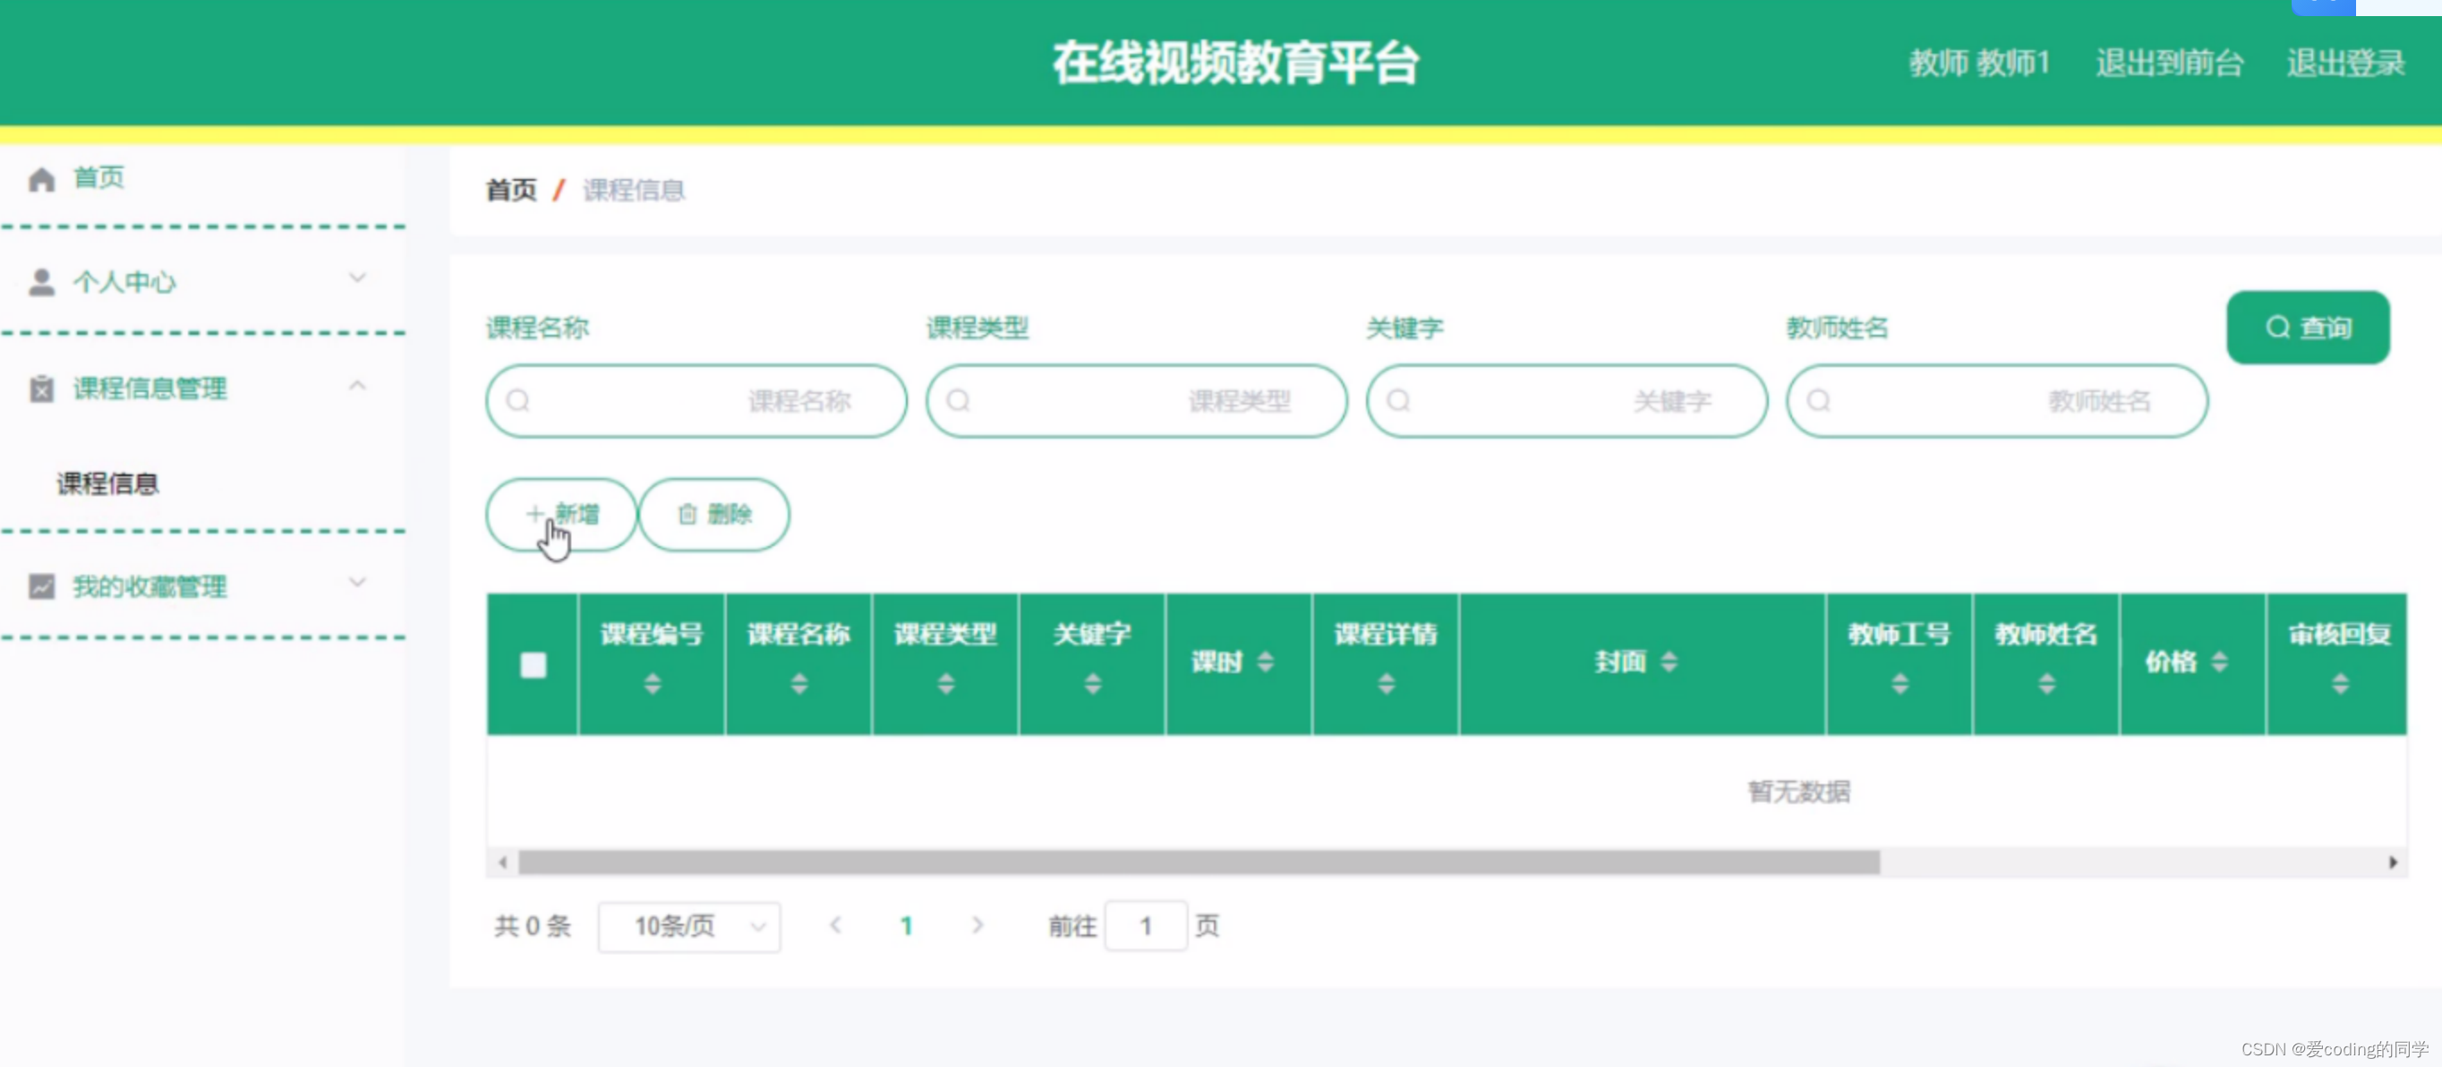Sort by 价格 column arrows
This screenshot has height=1067, width=2442.
point(2219,662)
